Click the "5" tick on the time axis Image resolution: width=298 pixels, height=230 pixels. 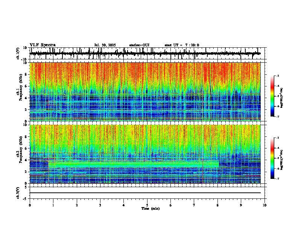(x=147, y=205)
